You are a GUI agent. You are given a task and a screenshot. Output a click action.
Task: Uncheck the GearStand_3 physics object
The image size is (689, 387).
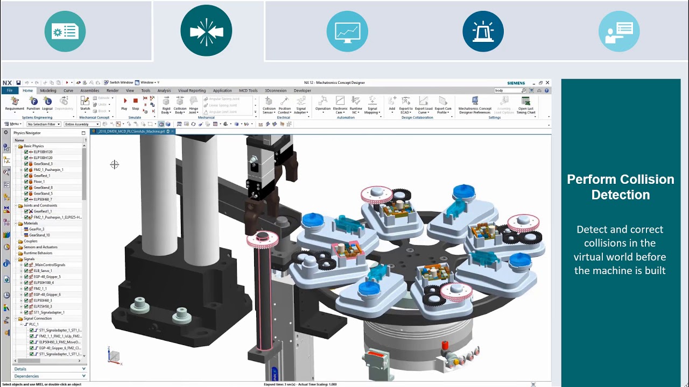pos(26,163)
